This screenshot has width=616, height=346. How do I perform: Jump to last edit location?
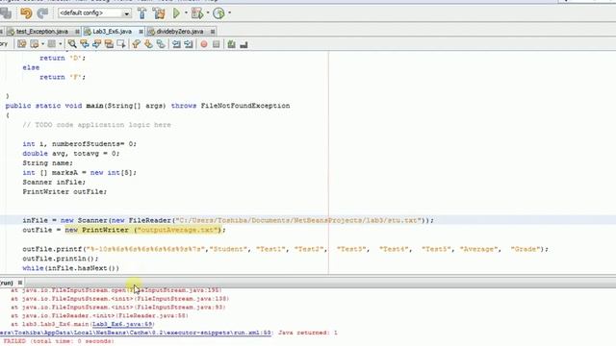click(x=21, y=44)
